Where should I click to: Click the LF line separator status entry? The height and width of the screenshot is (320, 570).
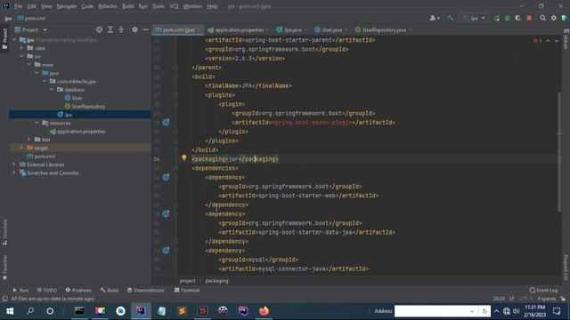point(511,299)
